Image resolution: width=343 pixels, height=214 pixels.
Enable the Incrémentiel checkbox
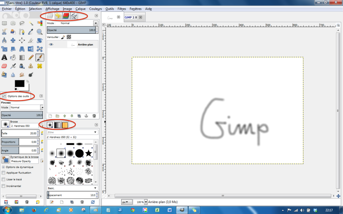[3, 186]
